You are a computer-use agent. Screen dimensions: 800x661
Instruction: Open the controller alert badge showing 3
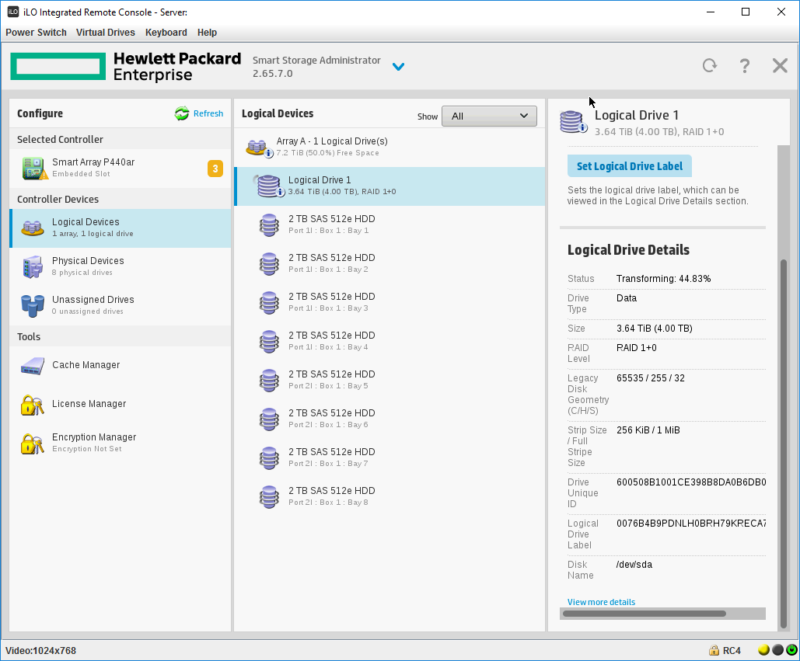click(215, 169)
